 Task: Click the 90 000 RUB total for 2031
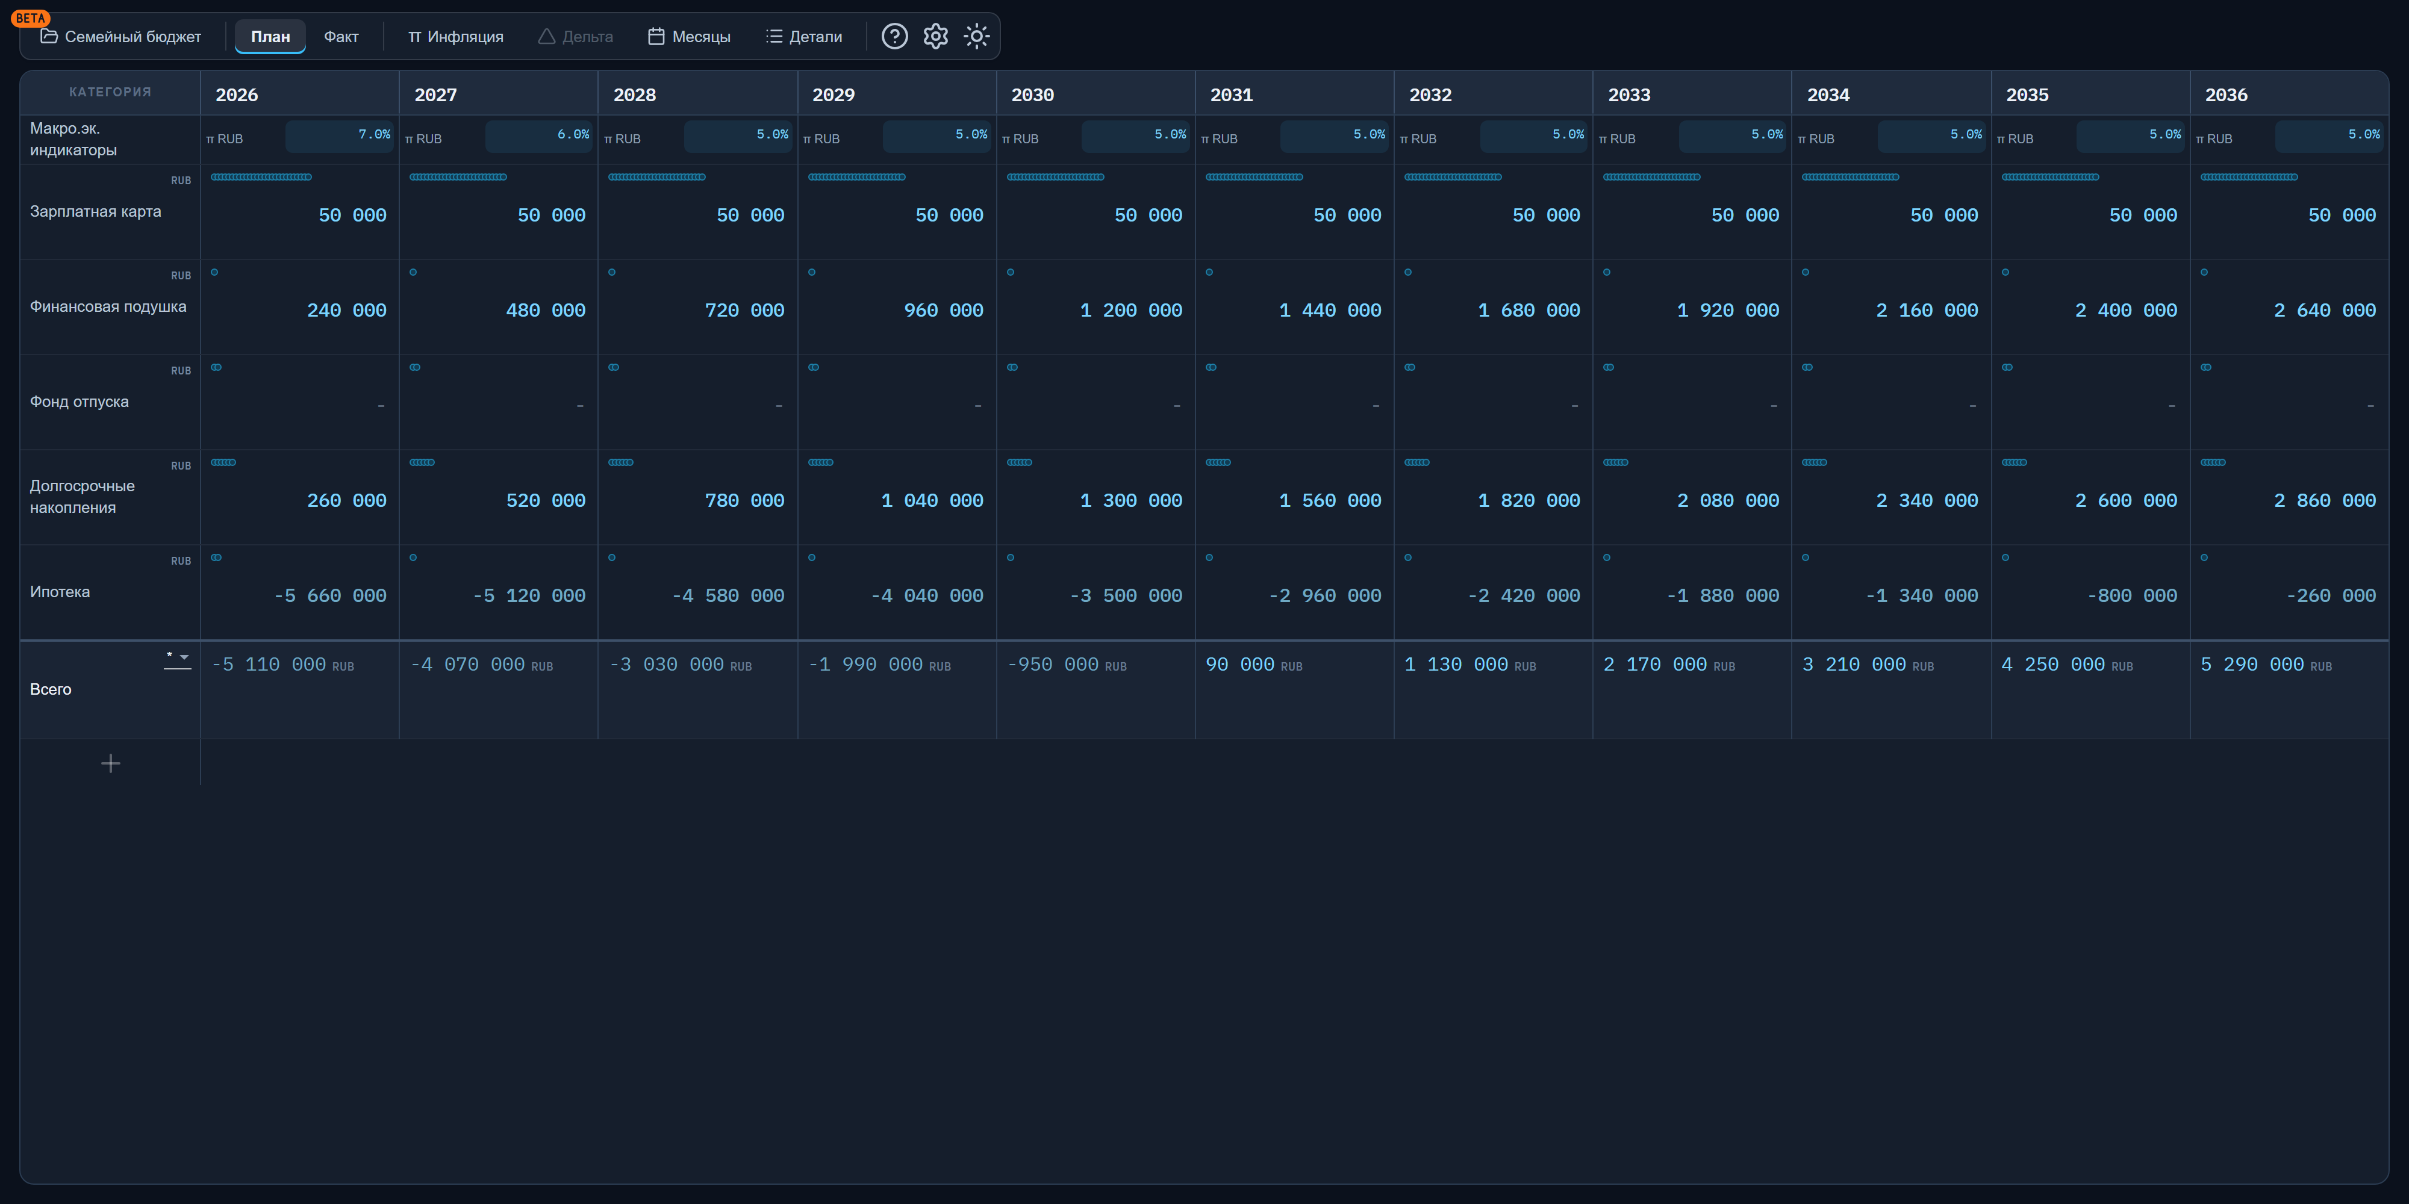click(x=1253, y=665)
